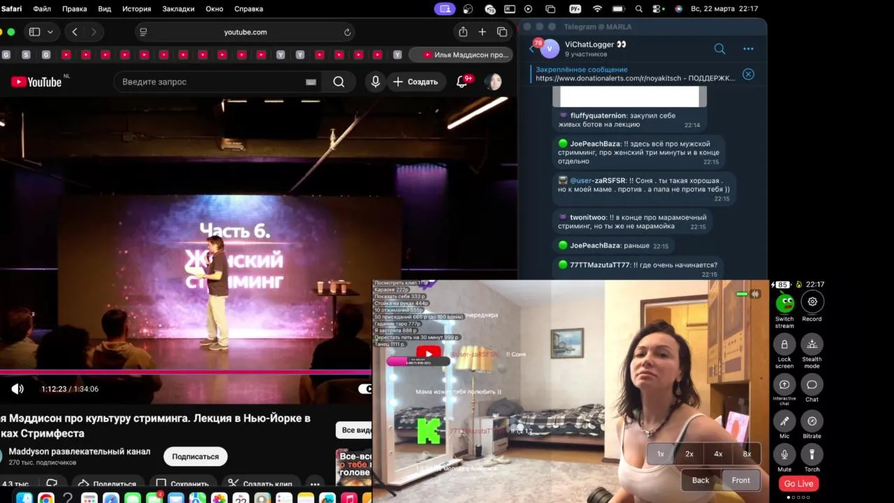Open macOS Control Center icon
This screenshot has height=503, width=894.
[658, 9]
